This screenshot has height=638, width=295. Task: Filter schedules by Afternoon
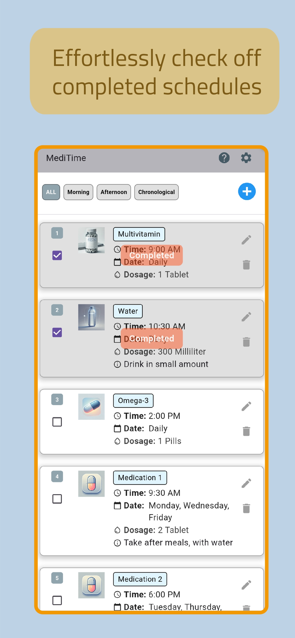pos(114,192)
